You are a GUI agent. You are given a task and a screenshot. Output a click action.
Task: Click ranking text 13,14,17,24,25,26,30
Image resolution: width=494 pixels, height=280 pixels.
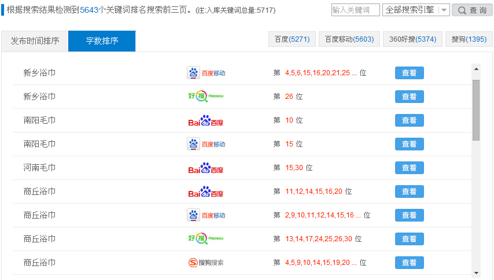tap(319, 239)
